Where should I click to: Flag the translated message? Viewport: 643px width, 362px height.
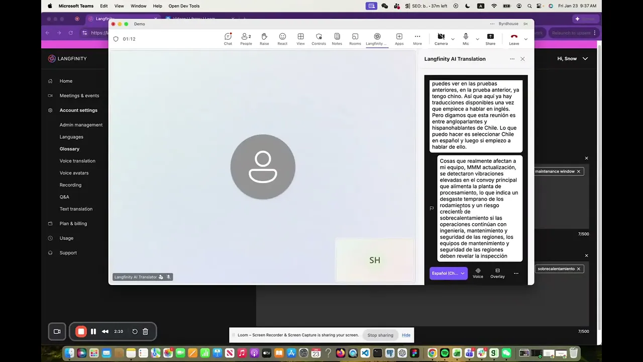432,208
